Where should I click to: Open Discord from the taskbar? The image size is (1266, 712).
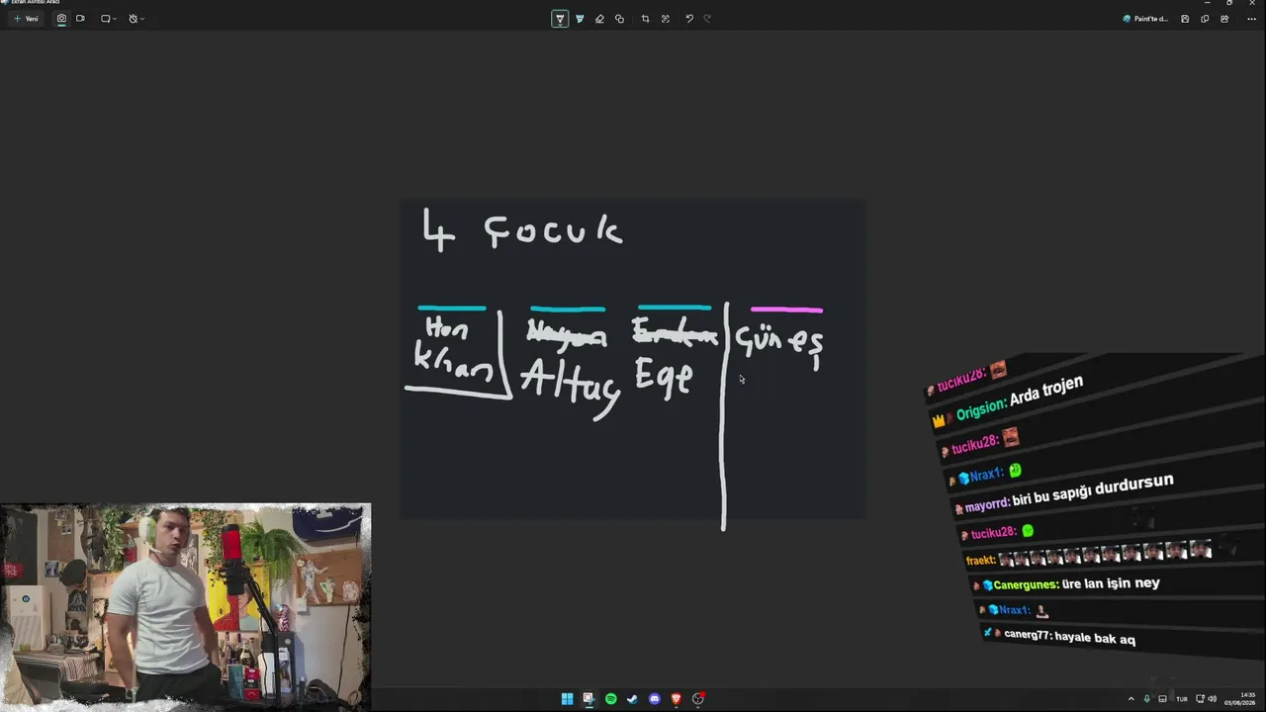(654, 699)
